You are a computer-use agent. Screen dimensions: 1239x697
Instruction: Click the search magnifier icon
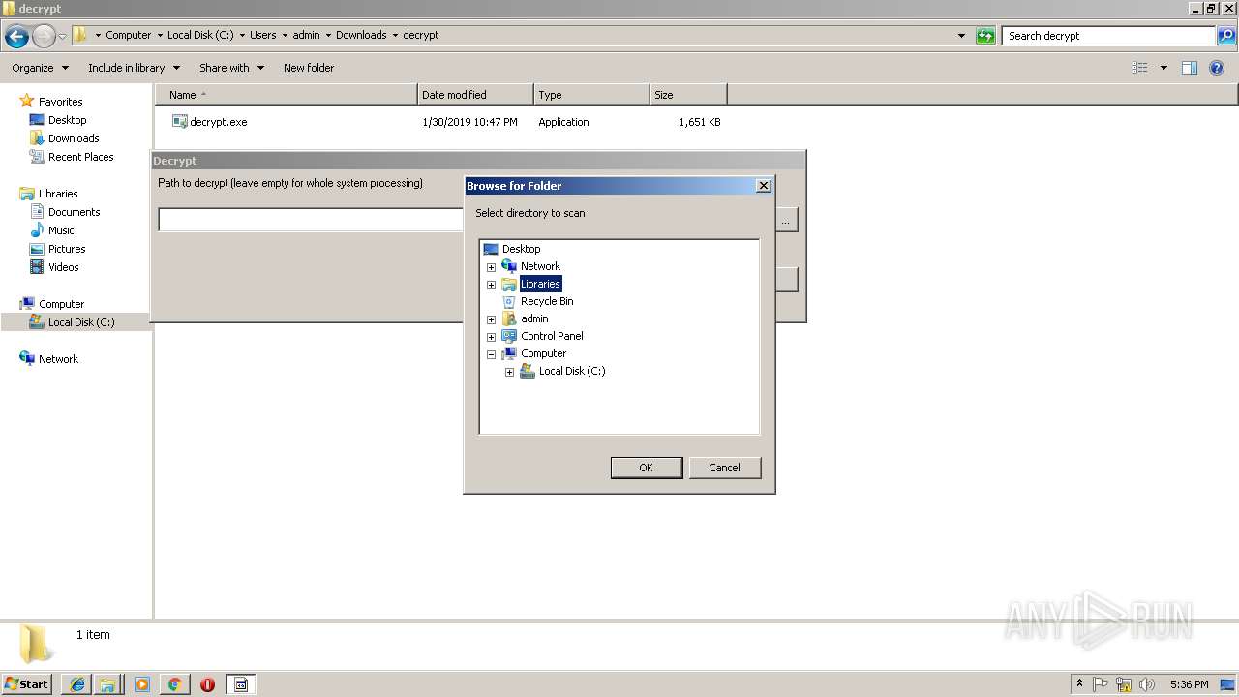pyautogui.click(x=1225, y=36)
